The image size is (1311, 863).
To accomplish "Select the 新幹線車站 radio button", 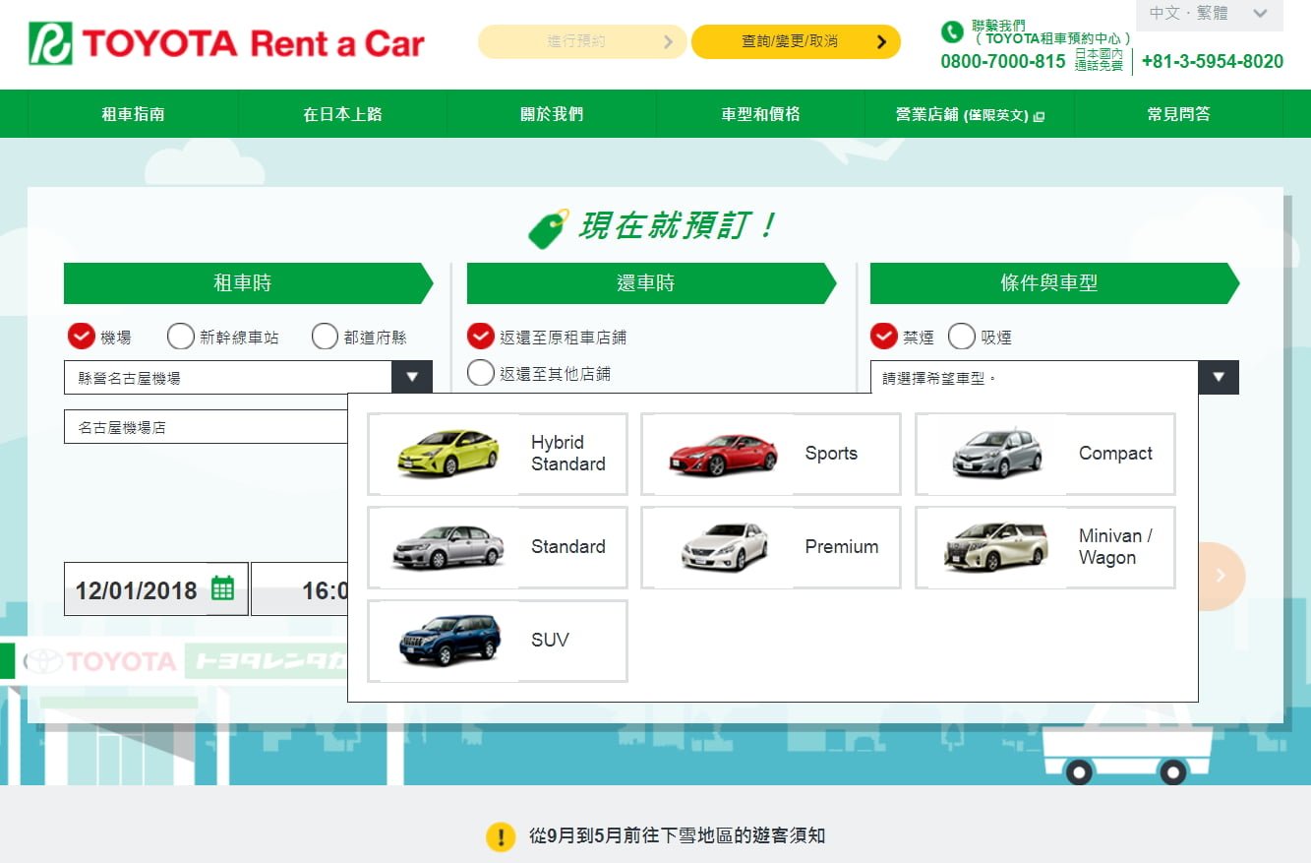I will [x=181, y=337].
